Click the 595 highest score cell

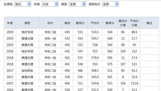point(110,58)
